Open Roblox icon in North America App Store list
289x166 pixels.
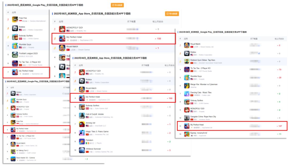coord(82,81)
